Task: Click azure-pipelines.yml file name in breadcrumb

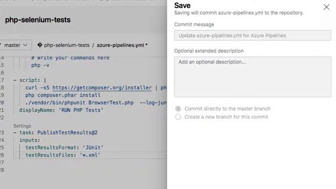Action: click(x=120, y=45)
